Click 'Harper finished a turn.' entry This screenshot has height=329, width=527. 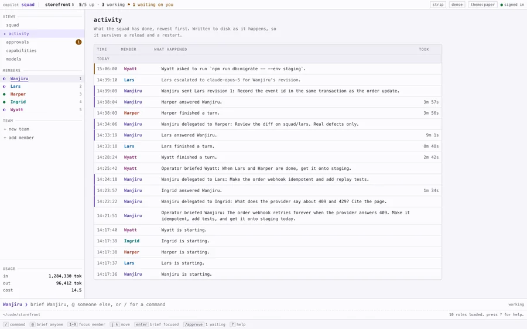[x=268, y=113]
